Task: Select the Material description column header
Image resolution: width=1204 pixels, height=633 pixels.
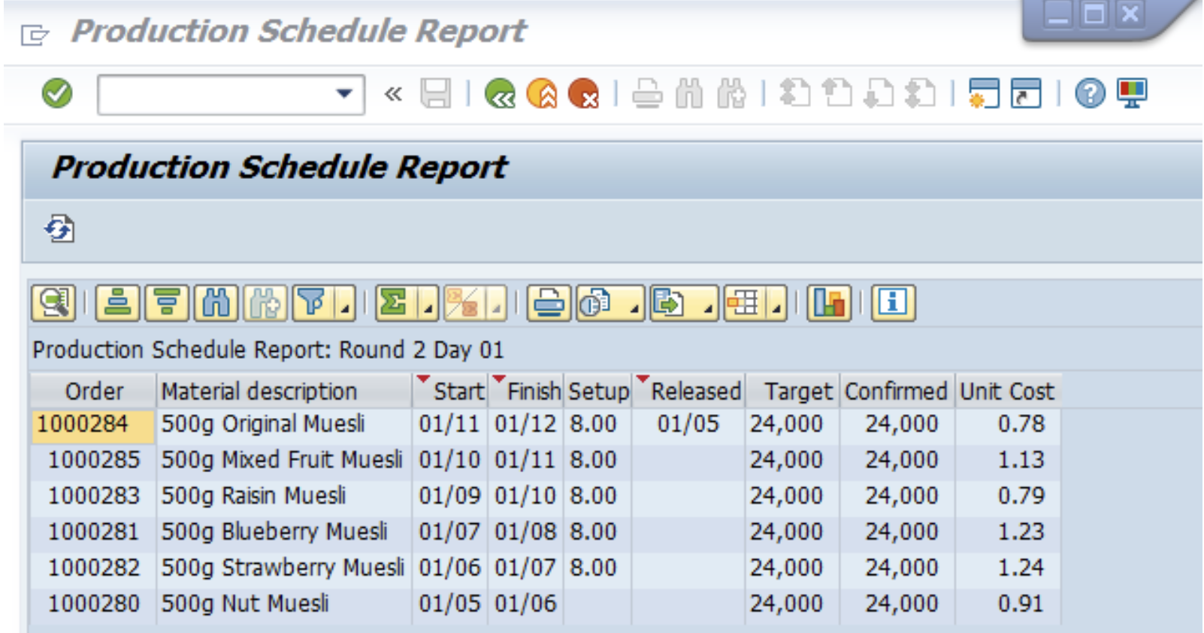Action: pos(284,391)
